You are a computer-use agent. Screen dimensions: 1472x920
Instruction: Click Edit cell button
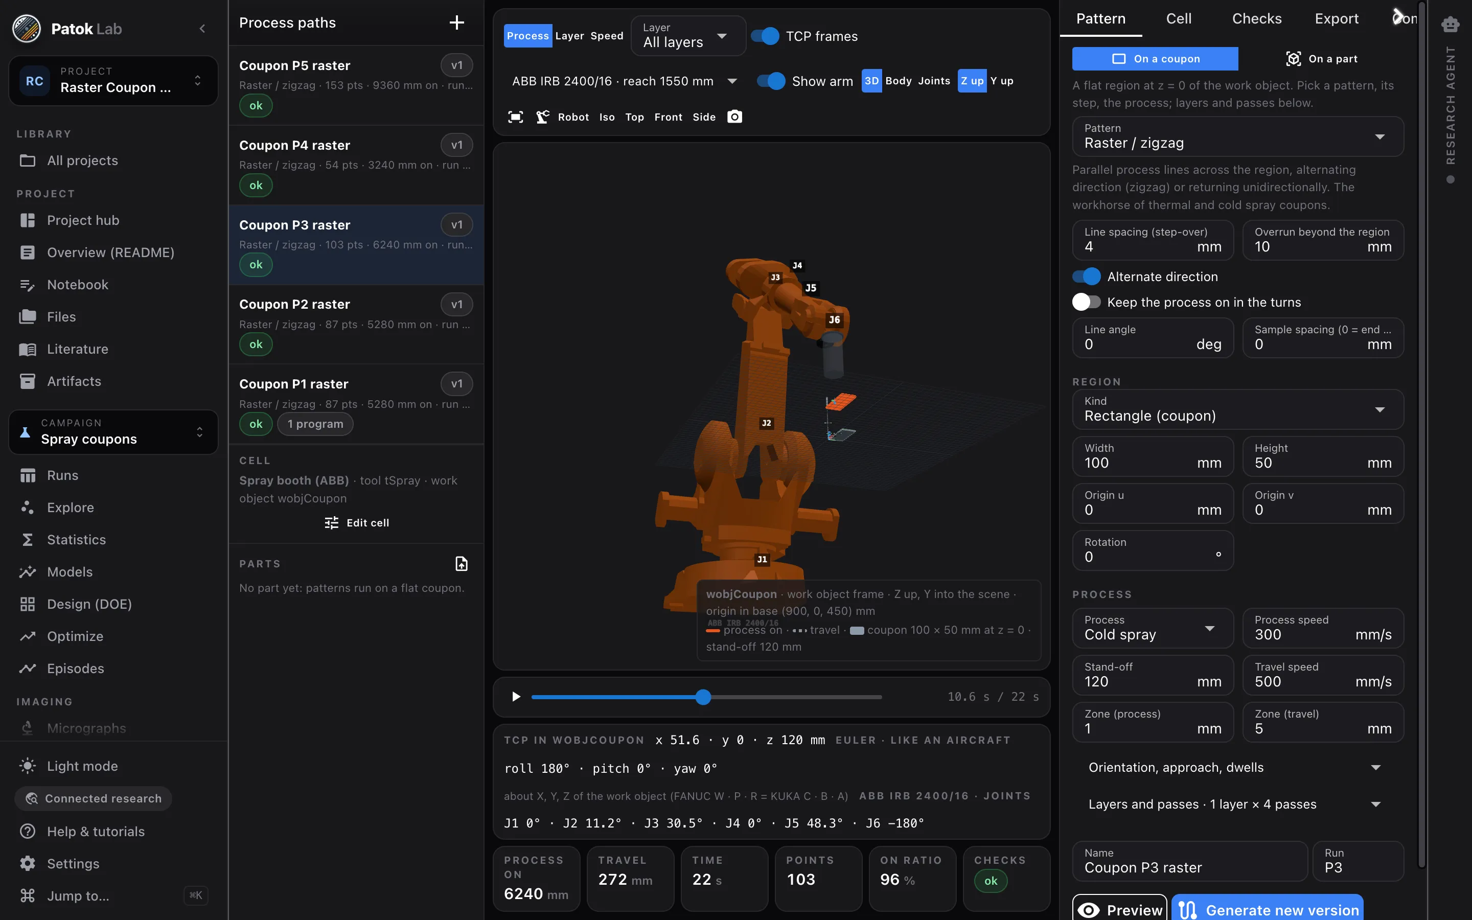356,523
